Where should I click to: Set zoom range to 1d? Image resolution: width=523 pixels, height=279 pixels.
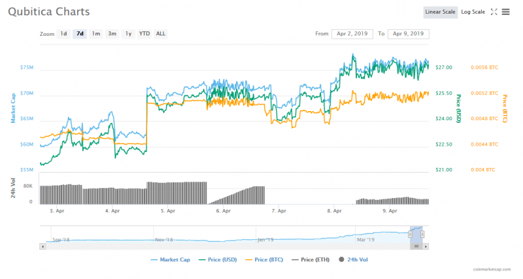63,33
